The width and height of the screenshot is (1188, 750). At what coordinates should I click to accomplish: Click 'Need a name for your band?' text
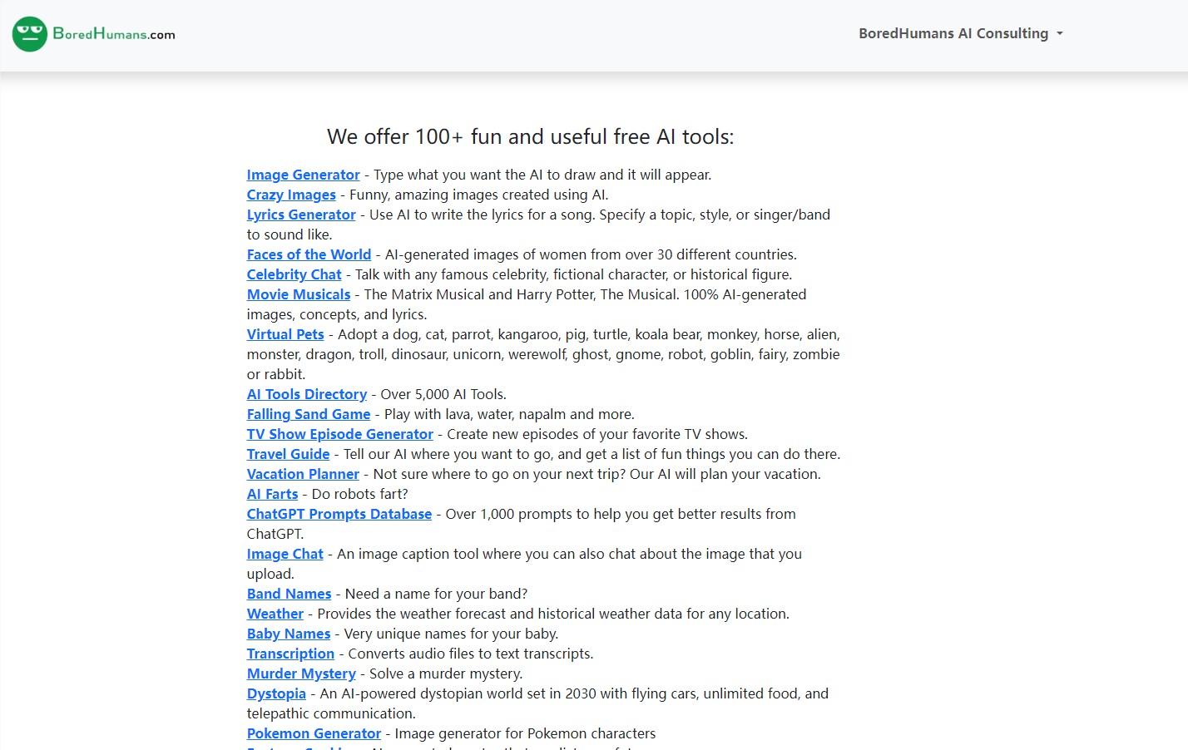437,594
